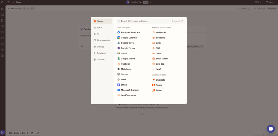Select Facebook Lead Ads from top apps

pos(129,33)
